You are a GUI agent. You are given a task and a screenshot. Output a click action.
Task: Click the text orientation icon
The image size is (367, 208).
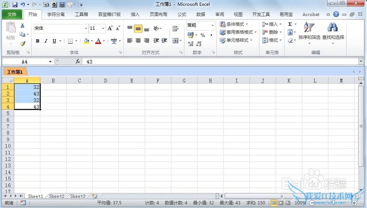(x=156, y=29)
